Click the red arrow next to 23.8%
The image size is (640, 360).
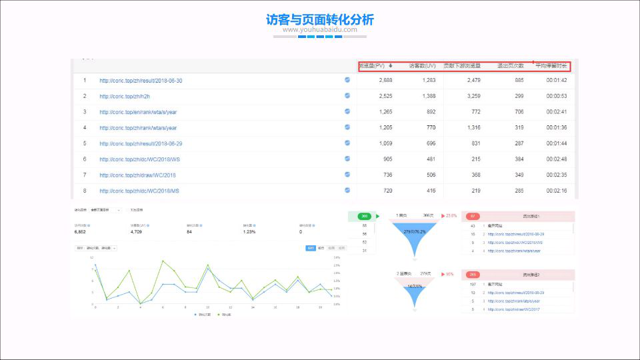point(443,216)
